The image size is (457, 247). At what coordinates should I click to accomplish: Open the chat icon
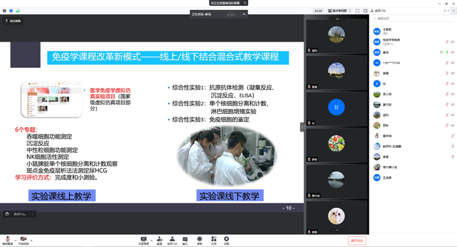pos(185,240)
